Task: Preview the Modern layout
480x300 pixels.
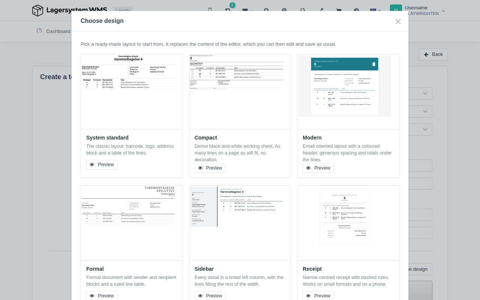Action: tap(318, 168)
